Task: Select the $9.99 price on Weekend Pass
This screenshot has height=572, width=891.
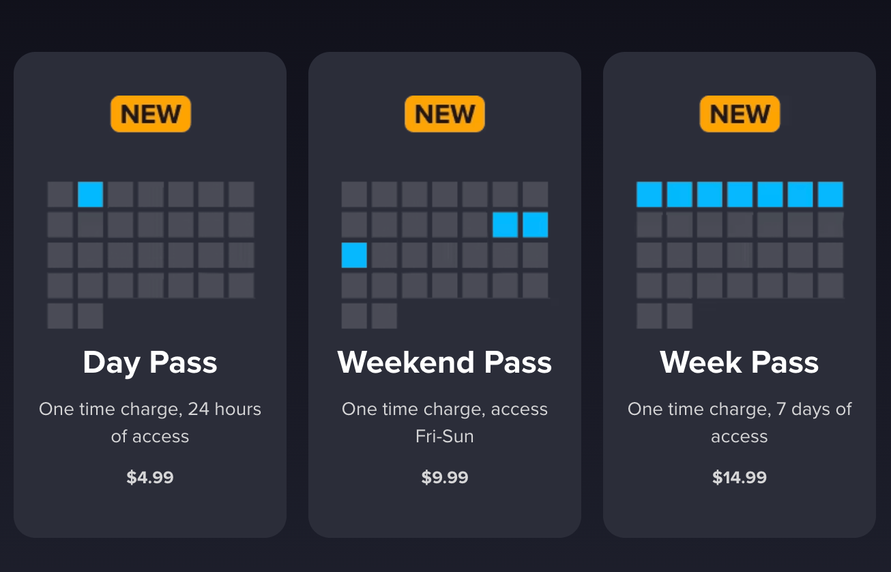Action: pos(445,477)
